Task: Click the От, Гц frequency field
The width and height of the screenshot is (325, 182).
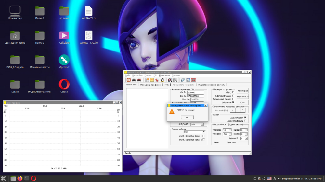Action: pyautogui.click(x=195, y=93)
